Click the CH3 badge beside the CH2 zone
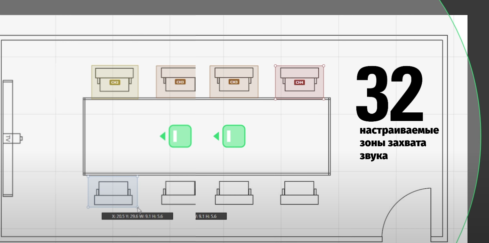The width and height of the screenshot is (489, 243). click(x=180, y=82)
